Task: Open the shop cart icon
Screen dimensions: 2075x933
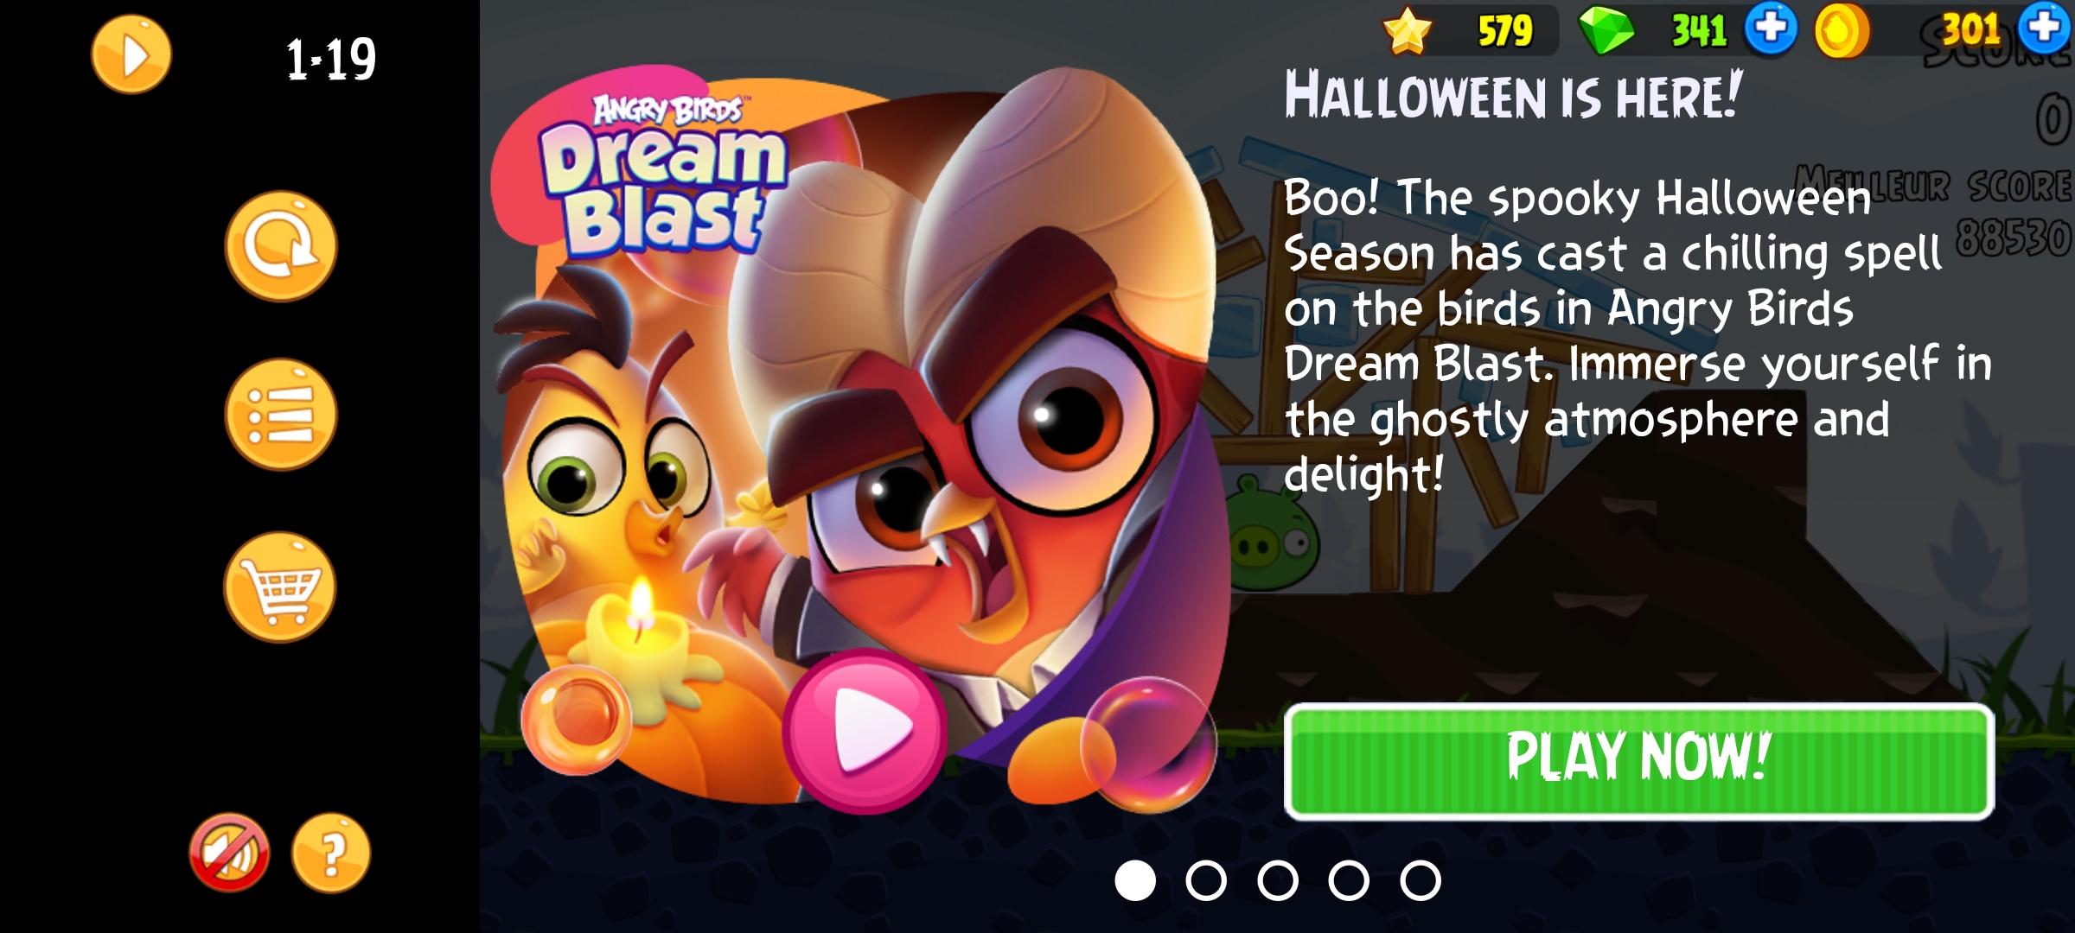Action: (281, 587)
